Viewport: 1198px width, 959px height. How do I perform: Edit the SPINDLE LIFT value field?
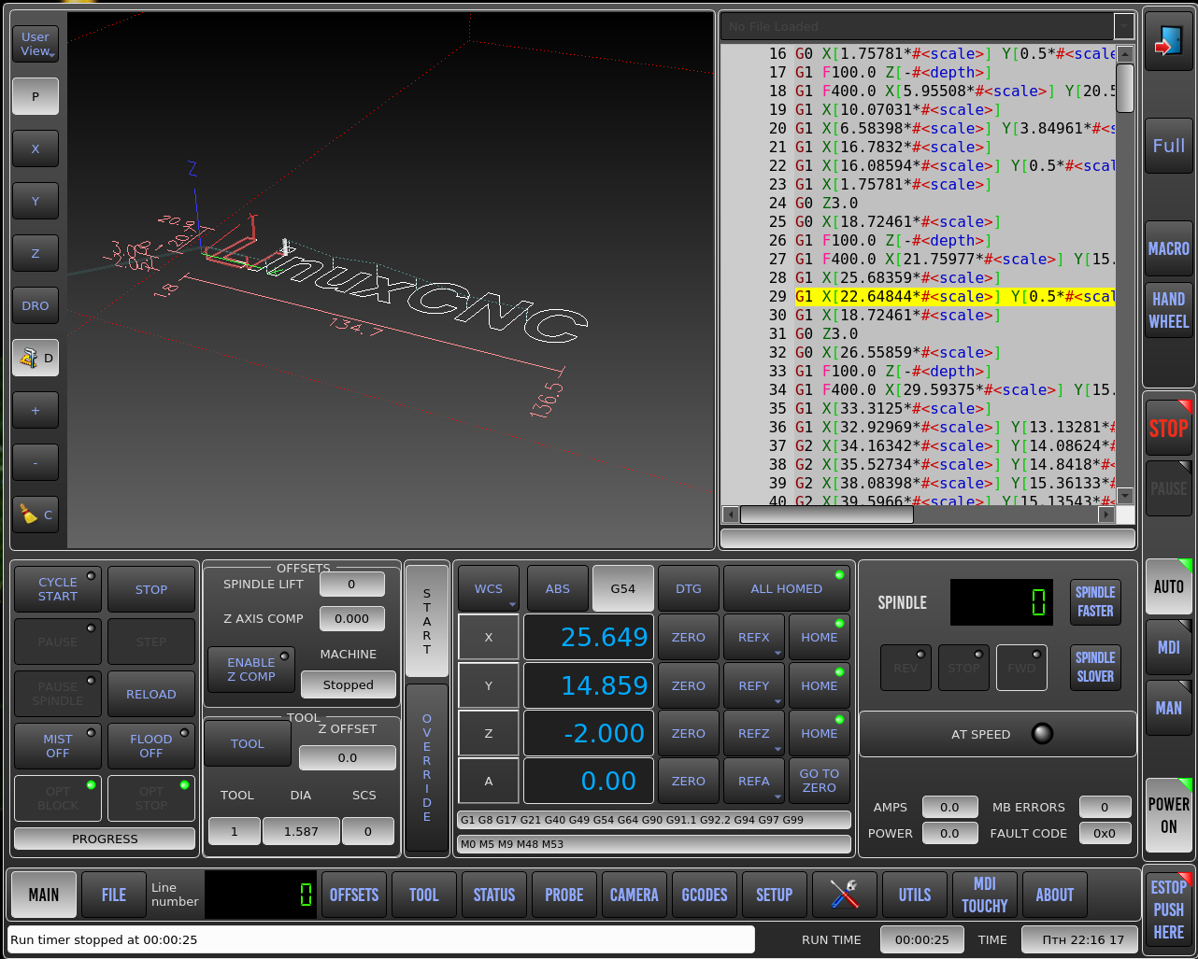pos(351,584)
